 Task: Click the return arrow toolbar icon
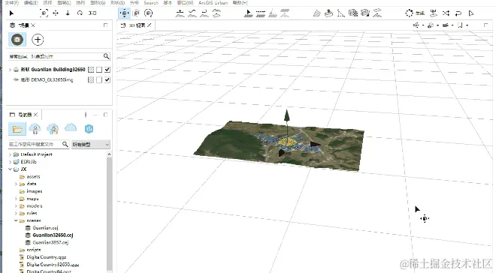point(458,13)
